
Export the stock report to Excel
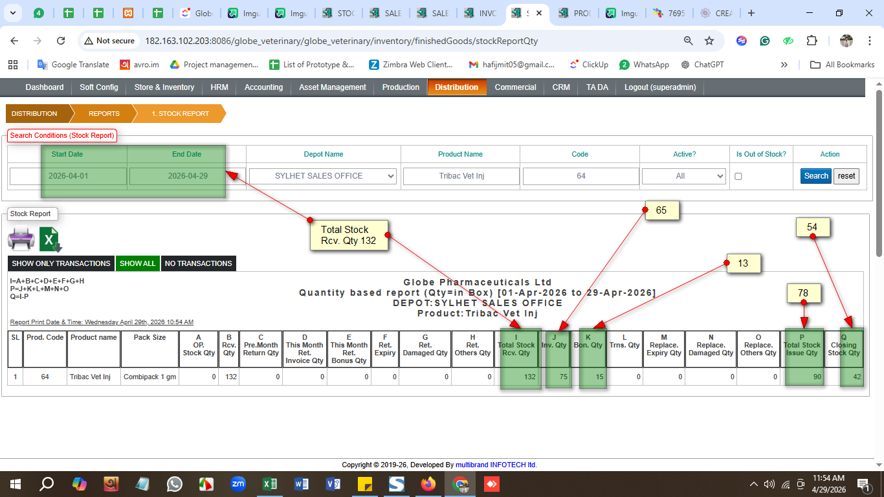tap(50, 239)
